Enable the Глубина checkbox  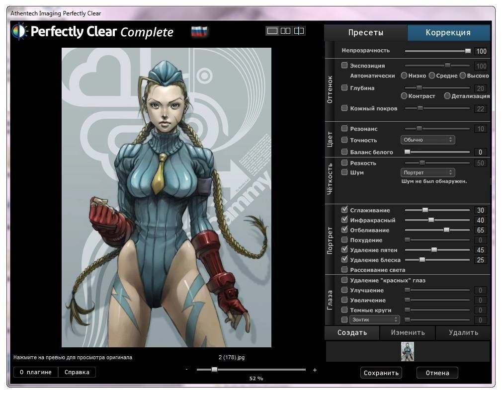(x=344, y=87)
